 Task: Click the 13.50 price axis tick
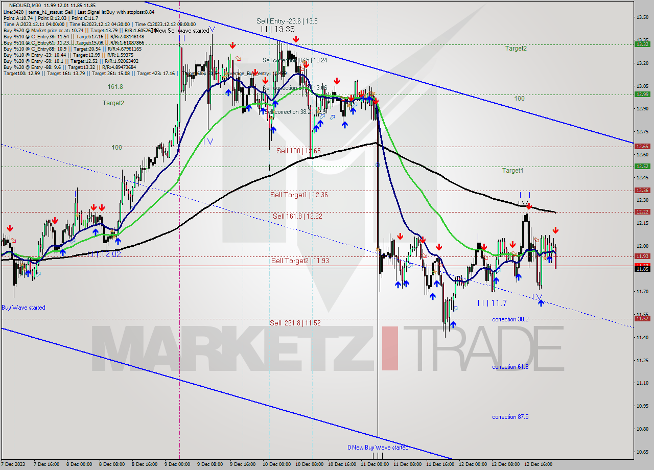pyautogui.click(x=642, y=17)
